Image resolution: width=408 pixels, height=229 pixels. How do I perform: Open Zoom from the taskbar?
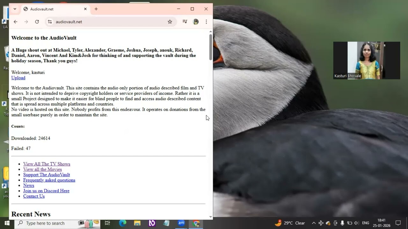pos(181,223)
